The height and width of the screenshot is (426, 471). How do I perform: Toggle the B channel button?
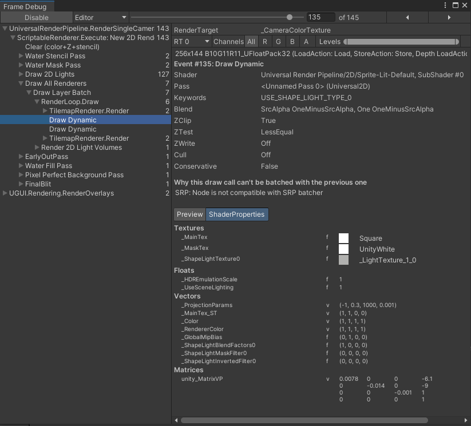pyautogui.click(x=292, y=42)
